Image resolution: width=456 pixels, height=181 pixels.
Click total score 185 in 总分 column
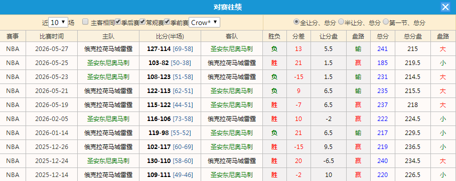382,62
